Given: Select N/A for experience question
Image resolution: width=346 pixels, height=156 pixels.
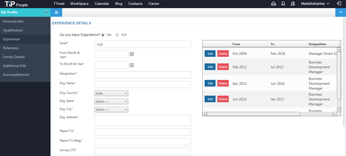Looking at the screenshot, I should pos(117,35).
